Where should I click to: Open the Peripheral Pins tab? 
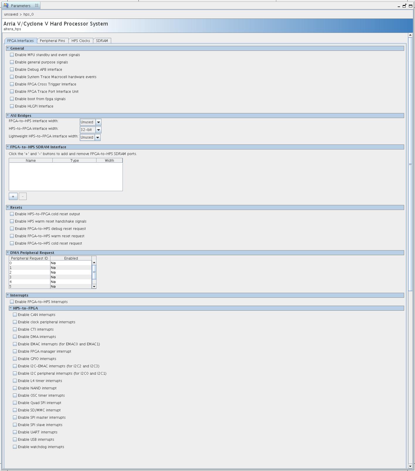52,41
